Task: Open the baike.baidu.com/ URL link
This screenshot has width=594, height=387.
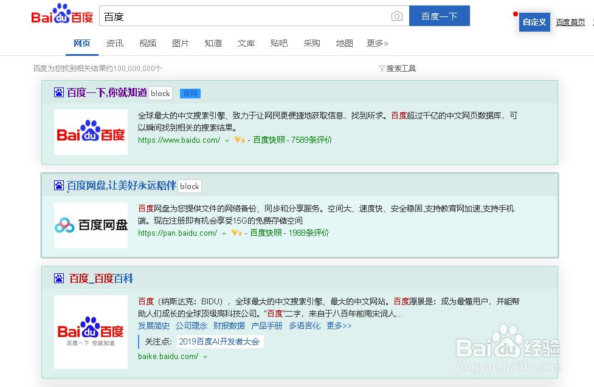Action: (168, 357)
